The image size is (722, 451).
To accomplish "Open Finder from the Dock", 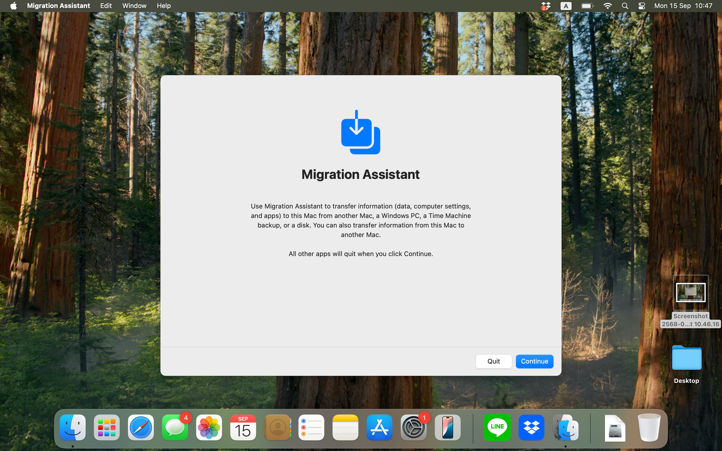I will (73, 428).
